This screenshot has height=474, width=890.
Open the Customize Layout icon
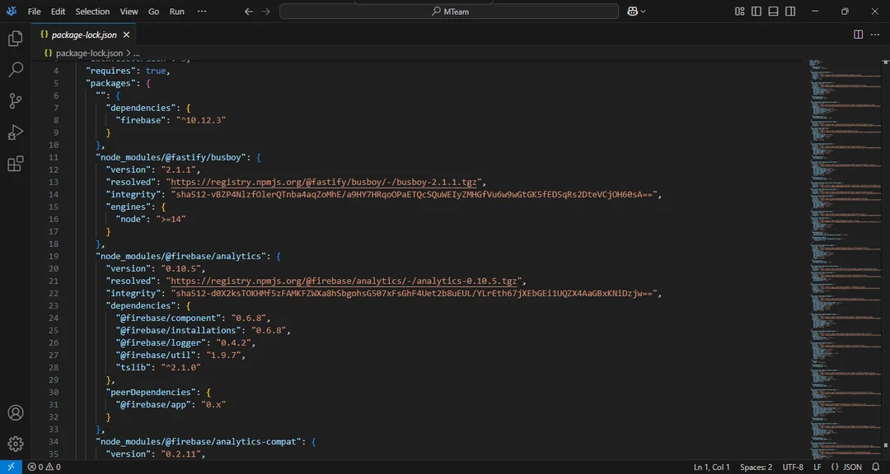[x=739, y=12]
